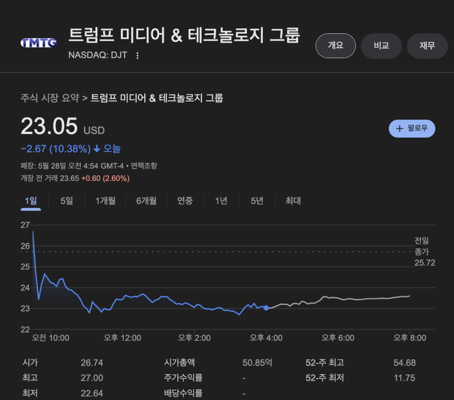Screen dimensions: 454x400
Task: Click the 시가 26.74 value
Action: pos(92,363)
